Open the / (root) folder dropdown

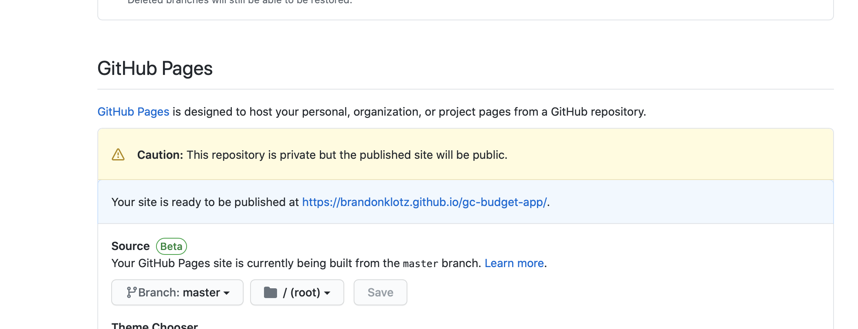(297, 292)
